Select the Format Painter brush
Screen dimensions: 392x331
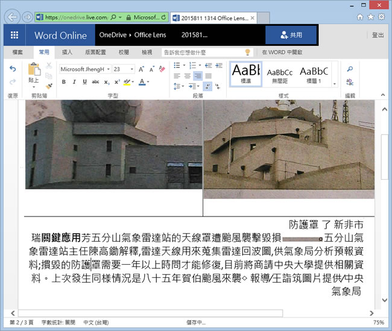[x=49, y=86]
